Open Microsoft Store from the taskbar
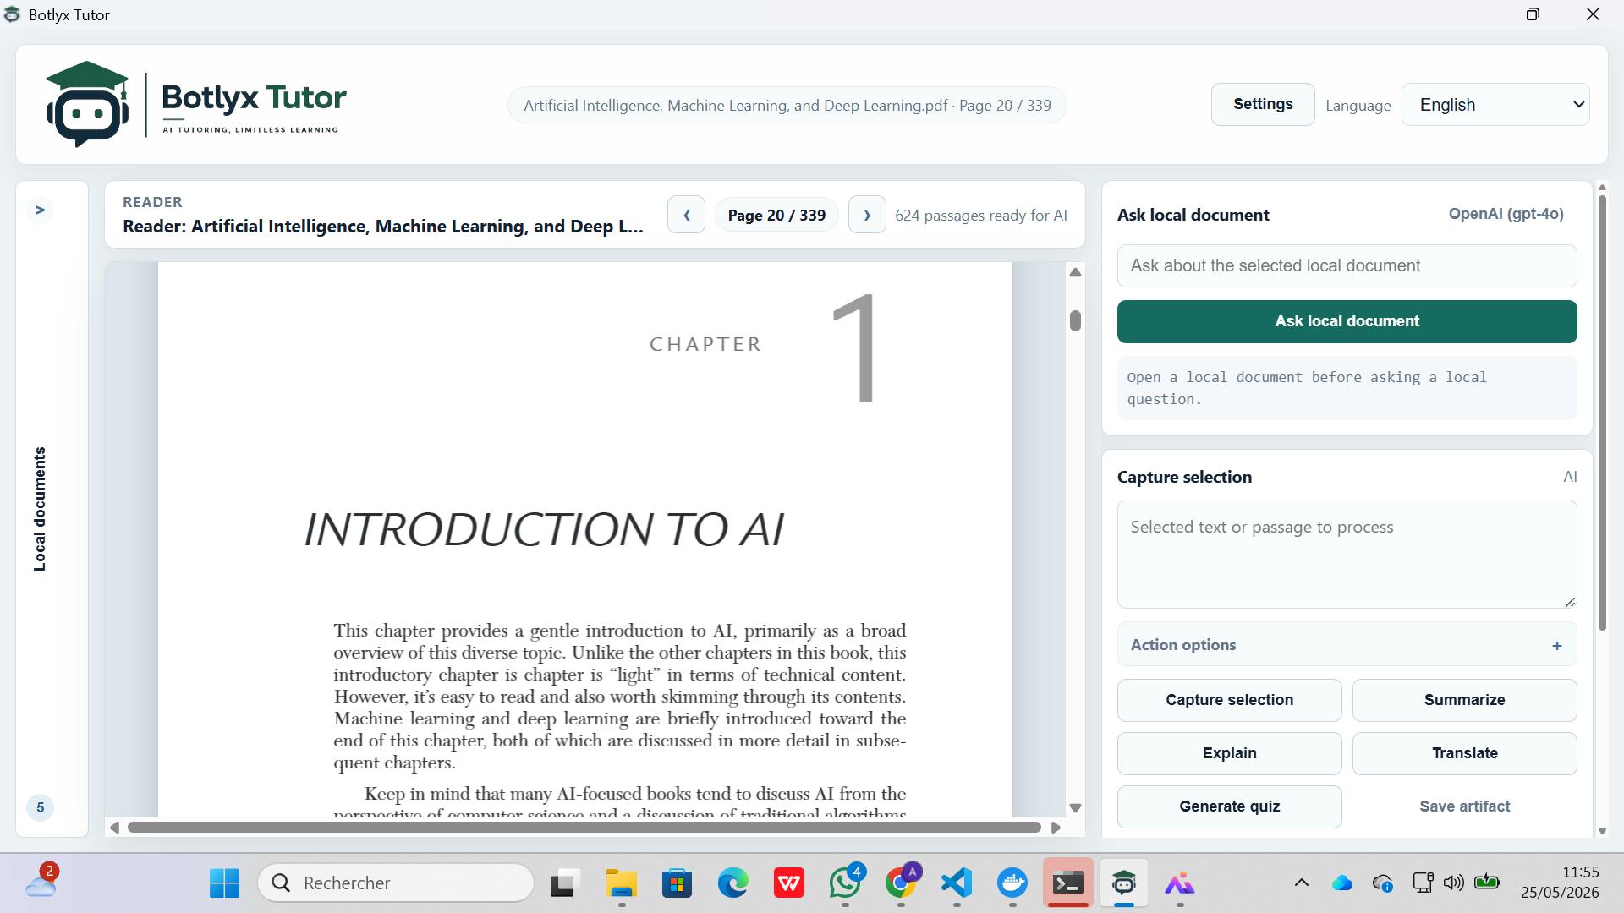The width and height of the screenshot is (1624, 913). click(x=677, y=883)
